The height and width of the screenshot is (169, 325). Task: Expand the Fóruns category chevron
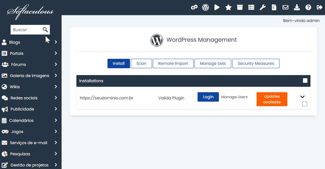56,64
